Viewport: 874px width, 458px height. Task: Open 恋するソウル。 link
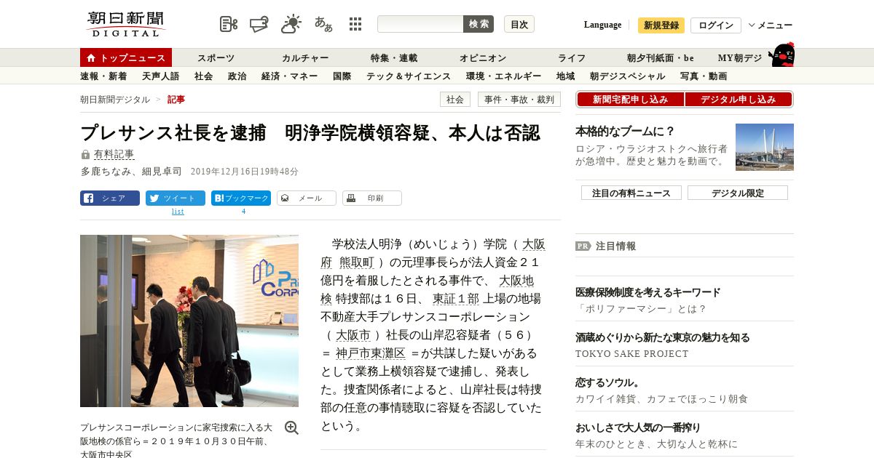[607, 382]
